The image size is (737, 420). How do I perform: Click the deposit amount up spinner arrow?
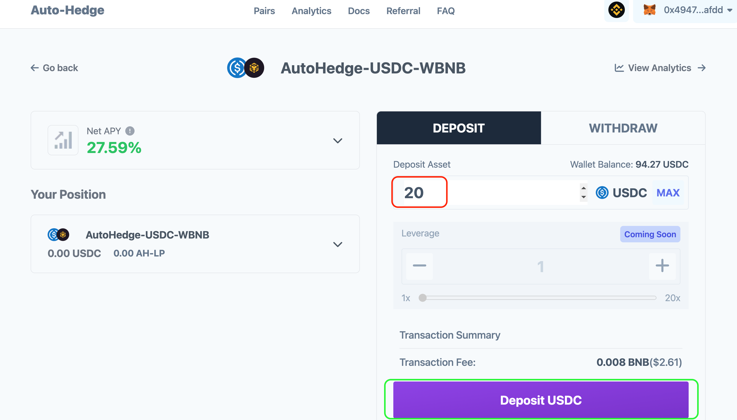tap(583, 188)
